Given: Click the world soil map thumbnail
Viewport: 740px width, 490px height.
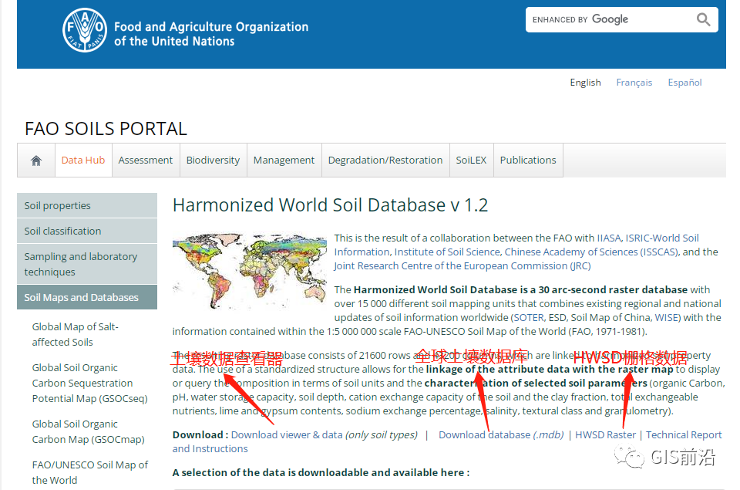Looking at the screenshot, I should point(250,270).
